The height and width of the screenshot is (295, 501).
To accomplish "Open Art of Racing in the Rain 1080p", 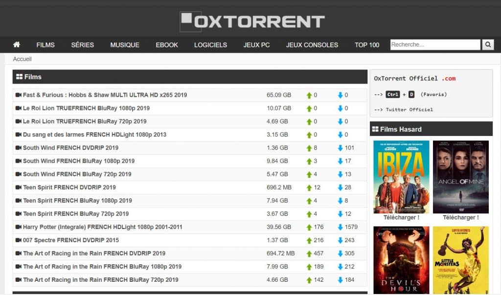I will point(102,267).
